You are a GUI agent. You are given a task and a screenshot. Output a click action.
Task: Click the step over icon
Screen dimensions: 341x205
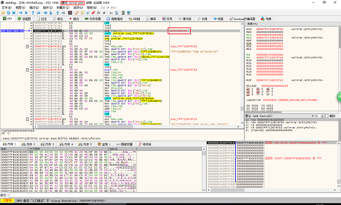coord(39,13)
